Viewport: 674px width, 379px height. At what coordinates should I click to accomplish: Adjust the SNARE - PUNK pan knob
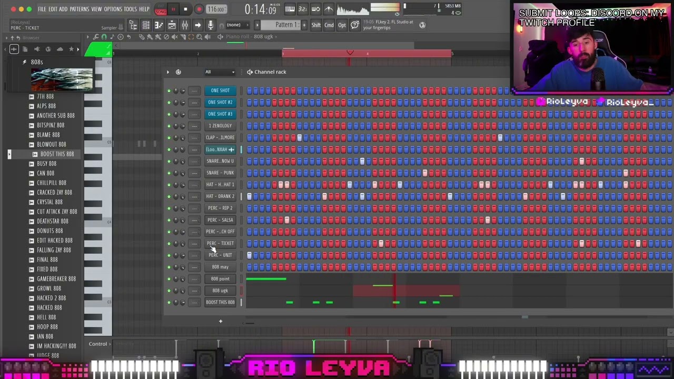176,173
